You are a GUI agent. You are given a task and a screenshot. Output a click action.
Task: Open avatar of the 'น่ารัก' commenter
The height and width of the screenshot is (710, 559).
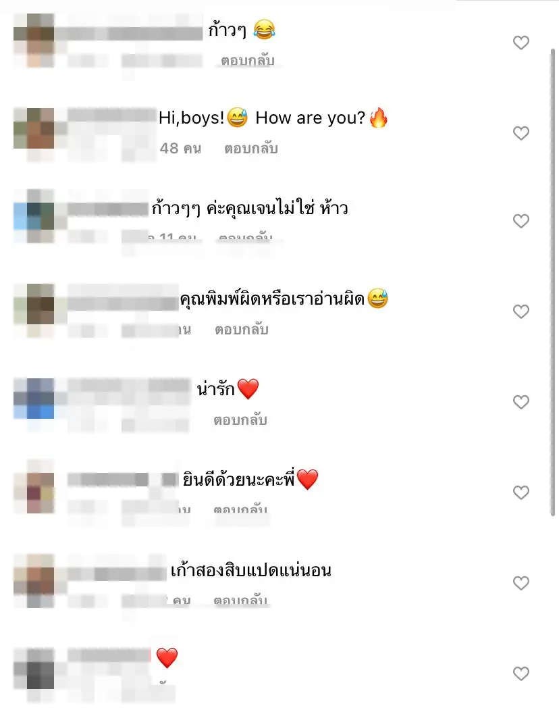34,399
